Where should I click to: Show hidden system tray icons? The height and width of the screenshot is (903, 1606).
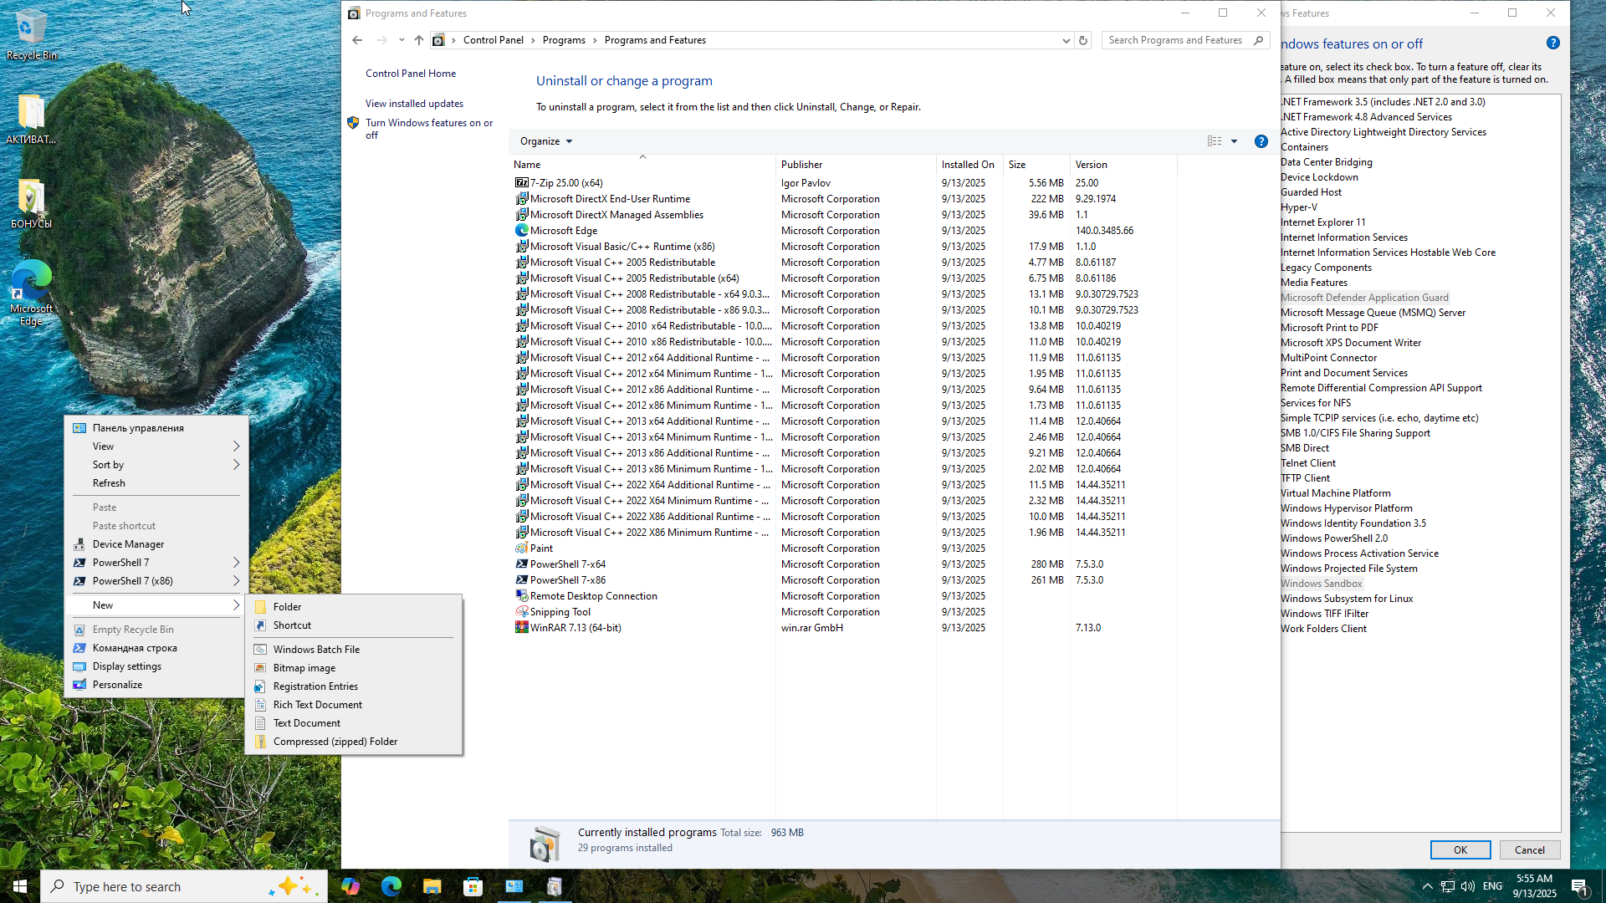pos(1427,886)
